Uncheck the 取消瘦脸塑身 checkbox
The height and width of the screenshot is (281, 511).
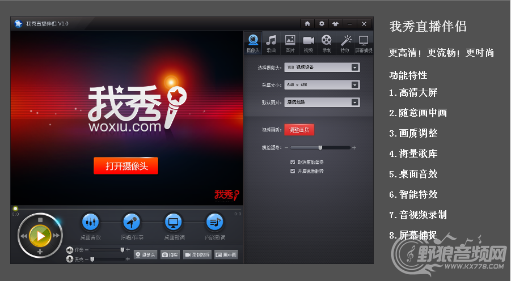point(293,162)
